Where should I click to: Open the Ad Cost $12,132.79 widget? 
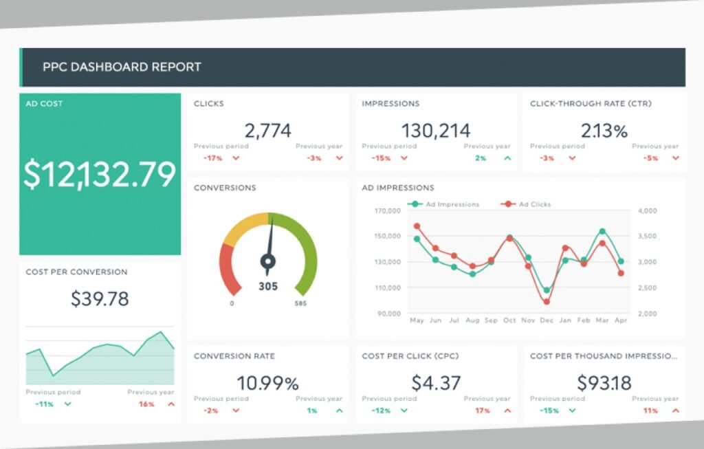coord(100,175)
